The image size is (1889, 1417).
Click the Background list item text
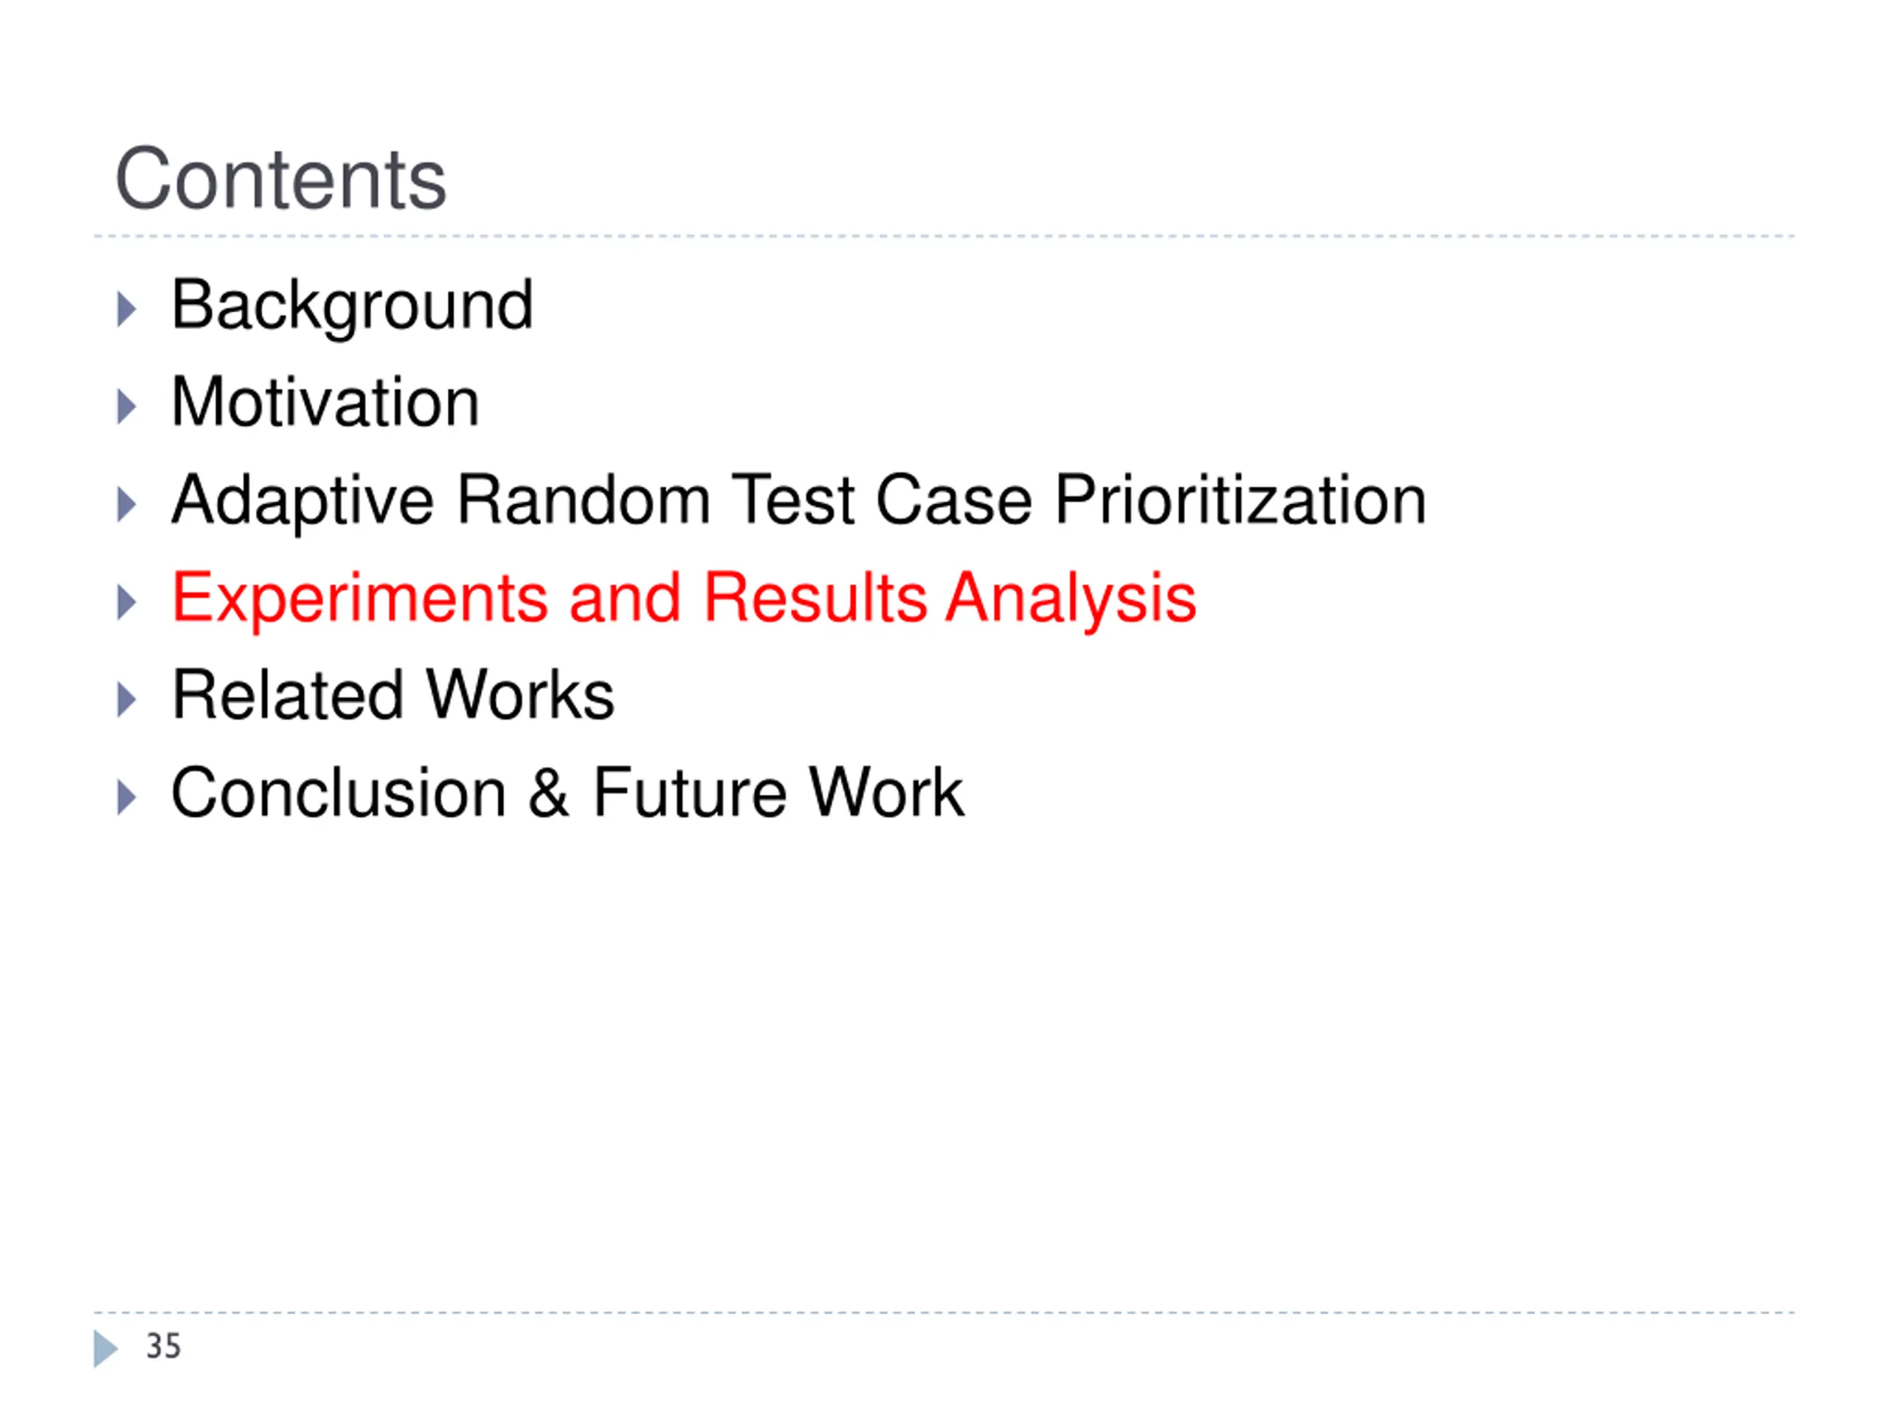(x=352, y=306)
